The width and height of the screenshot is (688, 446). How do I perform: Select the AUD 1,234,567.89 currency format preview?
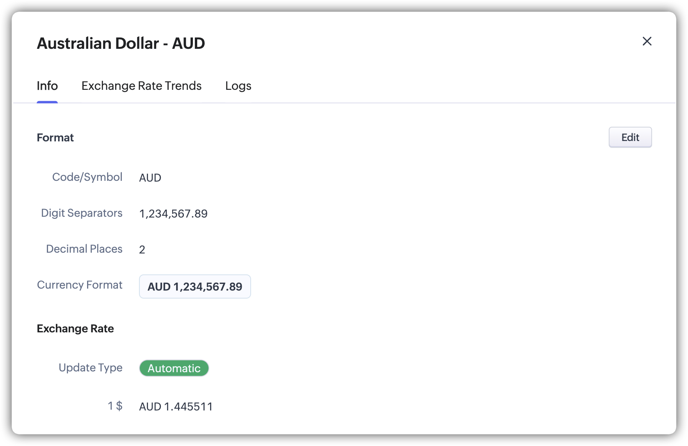point(195,287)
